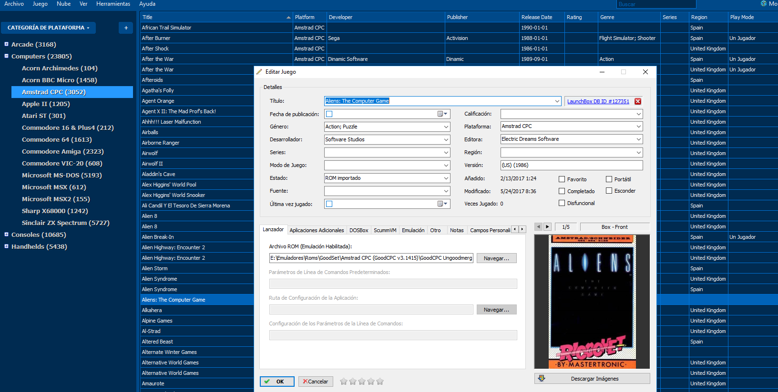Click the pencil icon in the Editar Juego title bar
The width and height of the screenshot is (778, 392).
coord(259,72)
